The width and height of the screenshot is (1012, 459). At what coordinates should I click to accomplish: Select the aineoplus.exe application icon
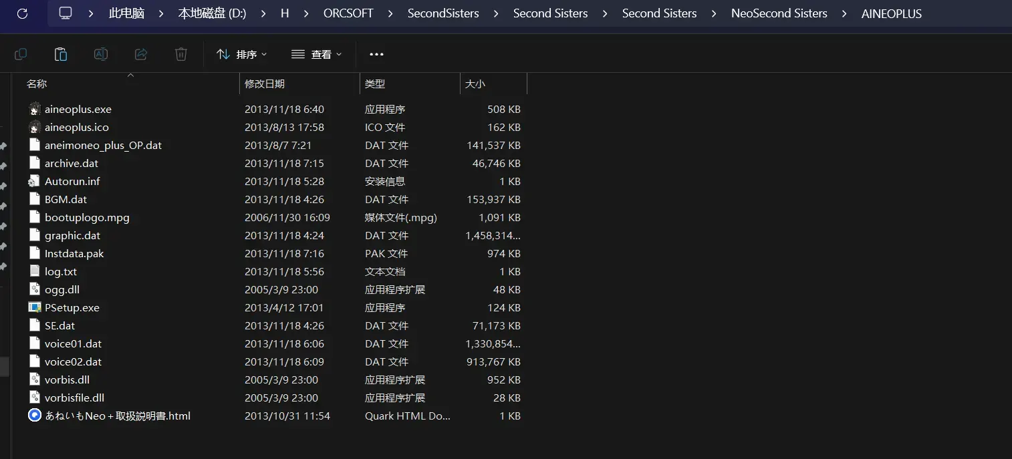click(x=35, y=109)
